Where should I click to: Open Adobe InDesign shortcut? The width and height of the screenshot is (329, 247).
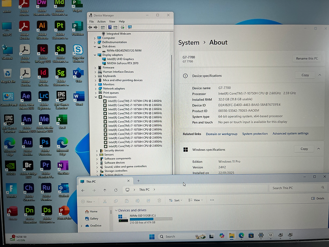click(43, 77)
